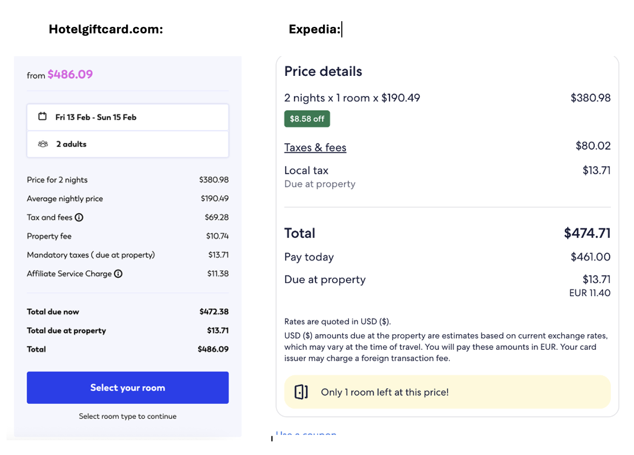
Task: Click the Use a coupon link
Action: tap(306, 434)
